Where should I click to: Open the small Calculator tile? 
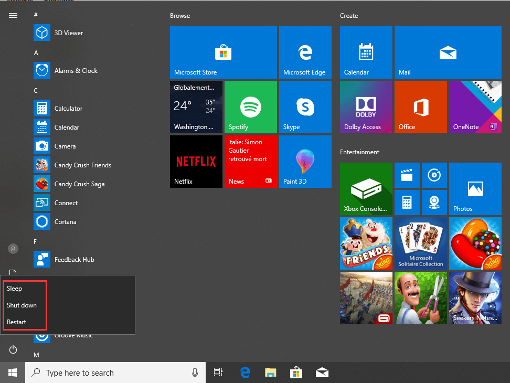pyautogui.click(x=407, y=203)
